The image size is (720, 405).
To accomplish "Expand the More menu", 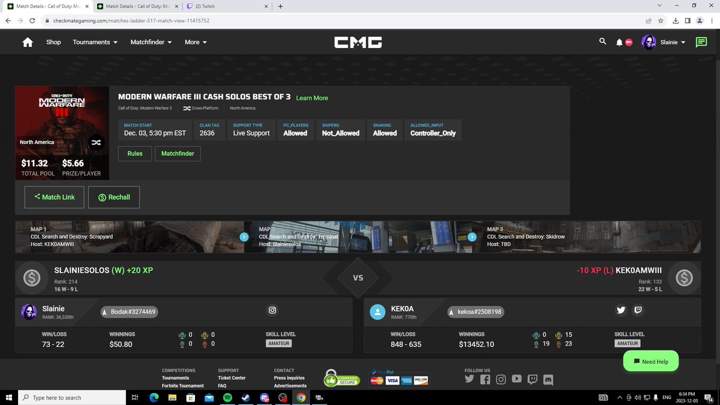I will pos(196,42).
